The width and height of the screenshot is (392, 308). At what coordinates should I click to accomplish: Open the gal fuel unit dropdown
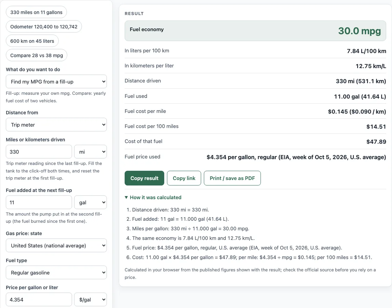point(90,203)
